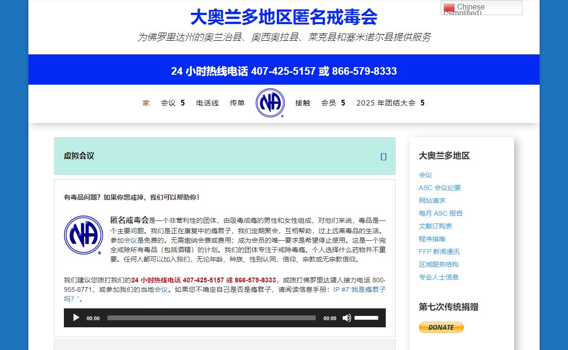Click the 大奥兰多地区匿名戒毒会 site title

coord(284,17)
